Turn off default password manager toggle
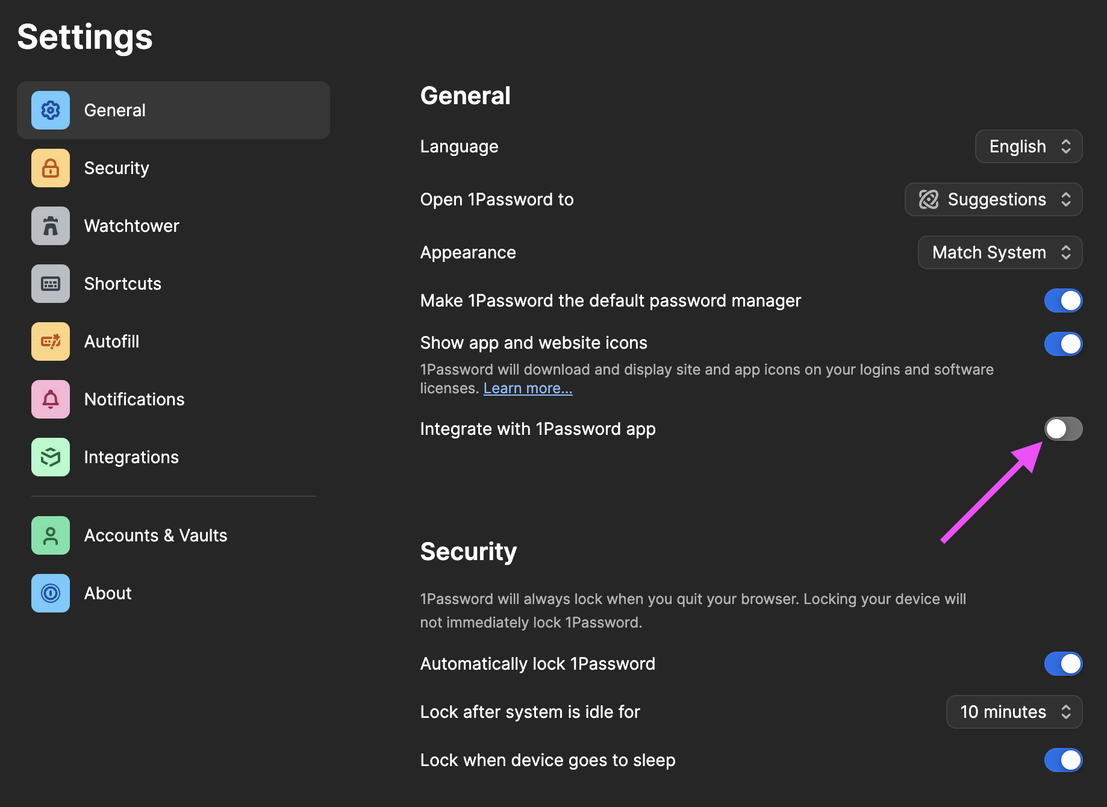The height and width of the screenshot is (807, 1107). tap(1063, 301)
